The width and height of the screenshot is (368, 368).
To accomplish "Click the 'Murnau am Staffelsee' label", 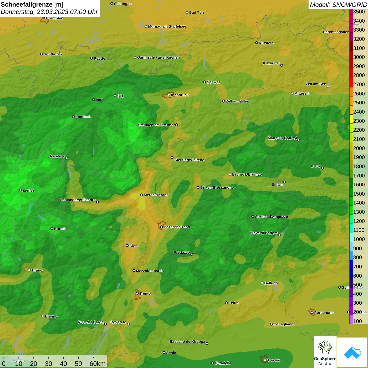I will pyautogui.click(x=167, y=26).
